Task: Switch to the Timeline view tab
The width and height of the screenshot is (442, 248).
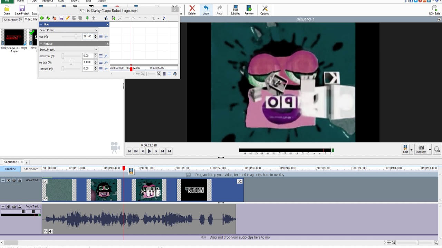Action: (10, 169)
